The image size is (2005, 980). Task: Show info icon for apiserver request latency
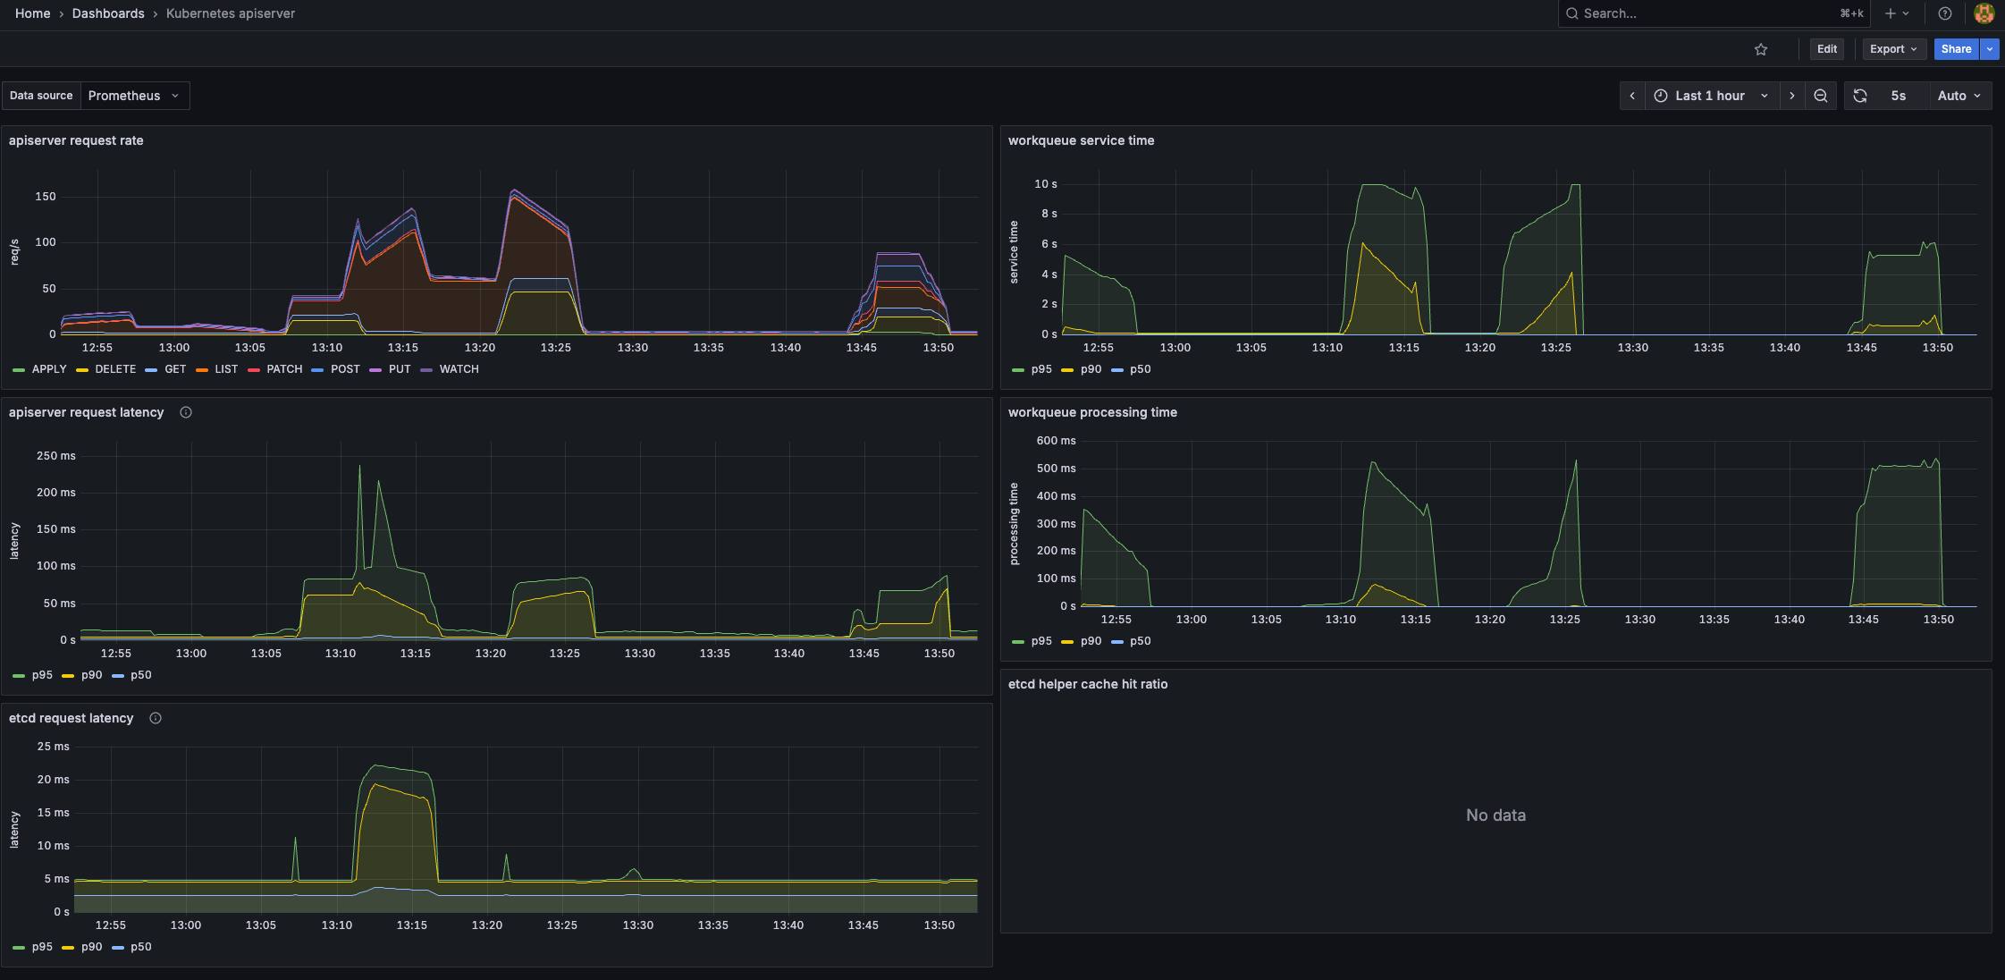186,412
